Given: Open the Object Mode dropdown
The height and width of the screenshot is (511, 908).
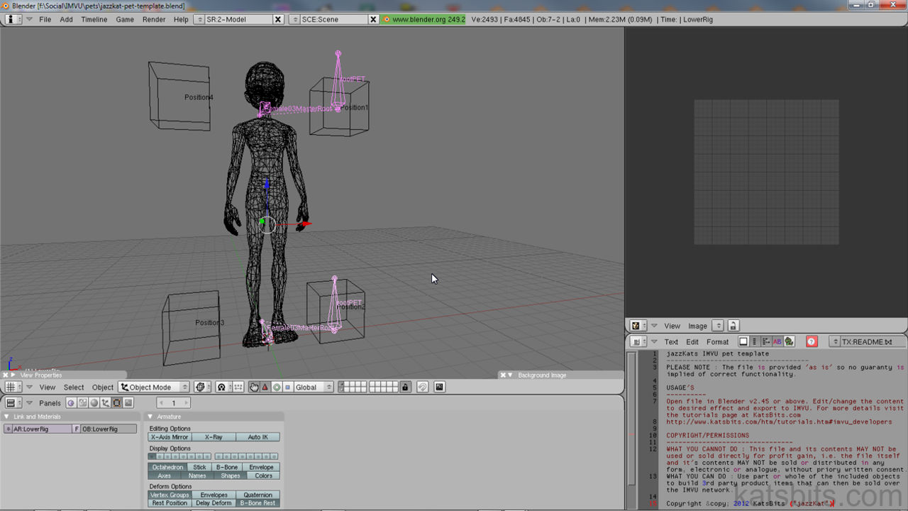Looking at the screenshot, I should tap(153, 387).
